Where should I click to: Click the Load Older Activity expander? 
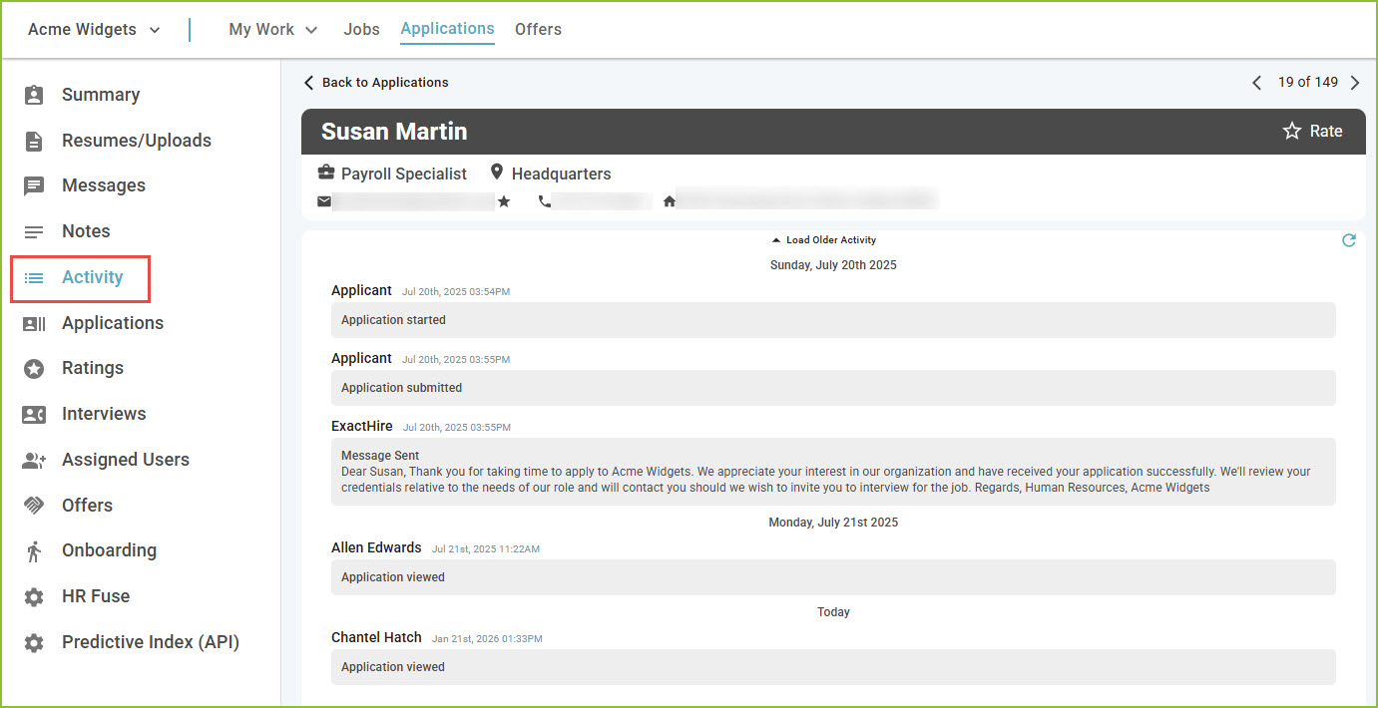pyautogui.click(x=823, y=240)
